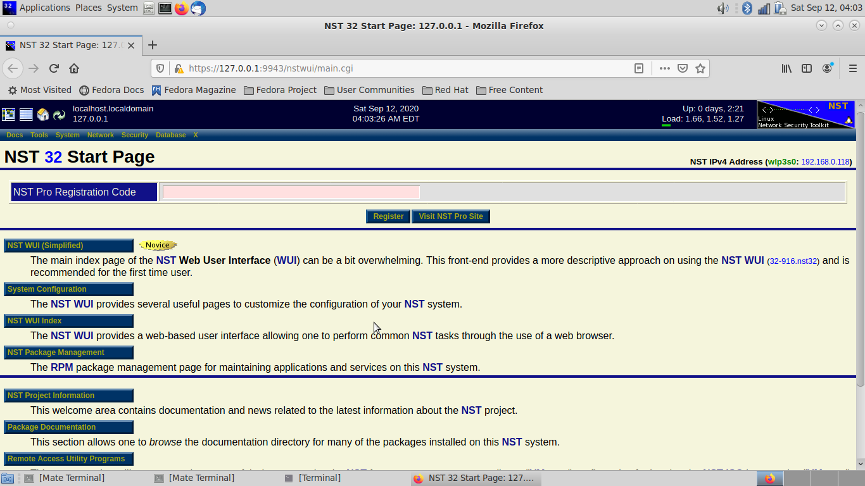
Task: Open the Network menu in NST bar
Action: tap(101, 135)
